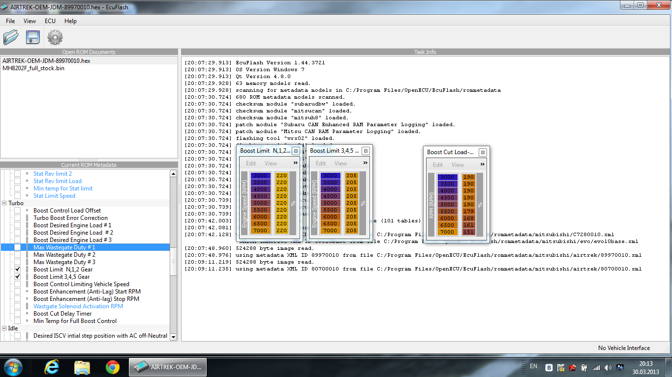Enable the Max Wastegate Duty # 2 checkbox
This screenshot has width=672, height=377.
(18, 255)
